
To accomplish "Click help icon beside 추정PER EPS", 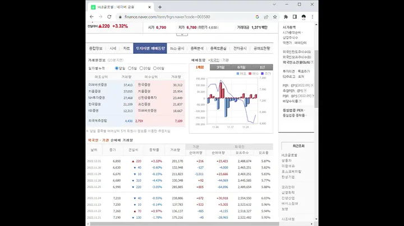I will tap(305, 91).
